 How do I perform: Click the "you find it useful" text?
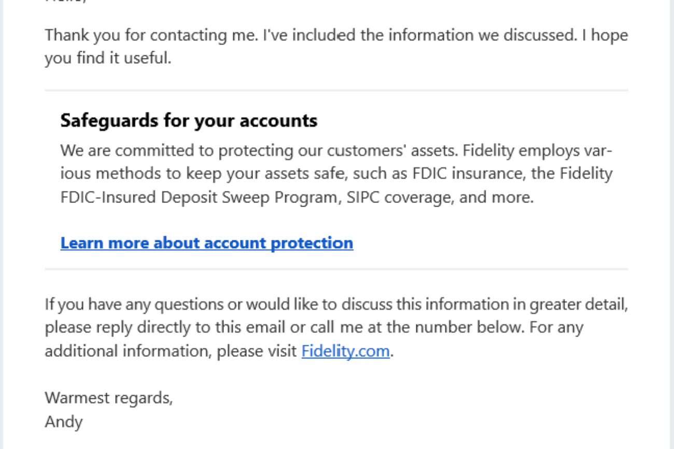[x=108, y=59]
